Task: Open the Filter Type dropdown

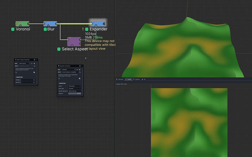Action: pos(75,89)
